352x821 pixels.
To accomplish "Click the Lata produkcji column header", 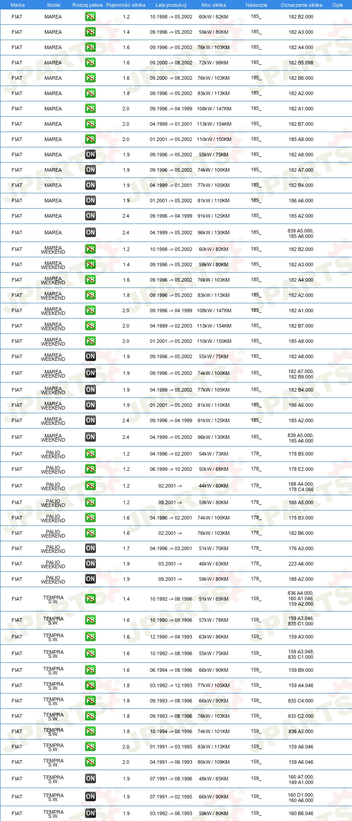I will click(x=171, y=5).
